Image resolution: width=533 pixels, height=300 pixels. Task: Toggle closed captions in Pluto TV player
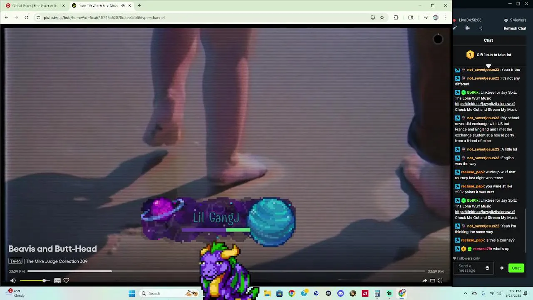click(57, 281)
